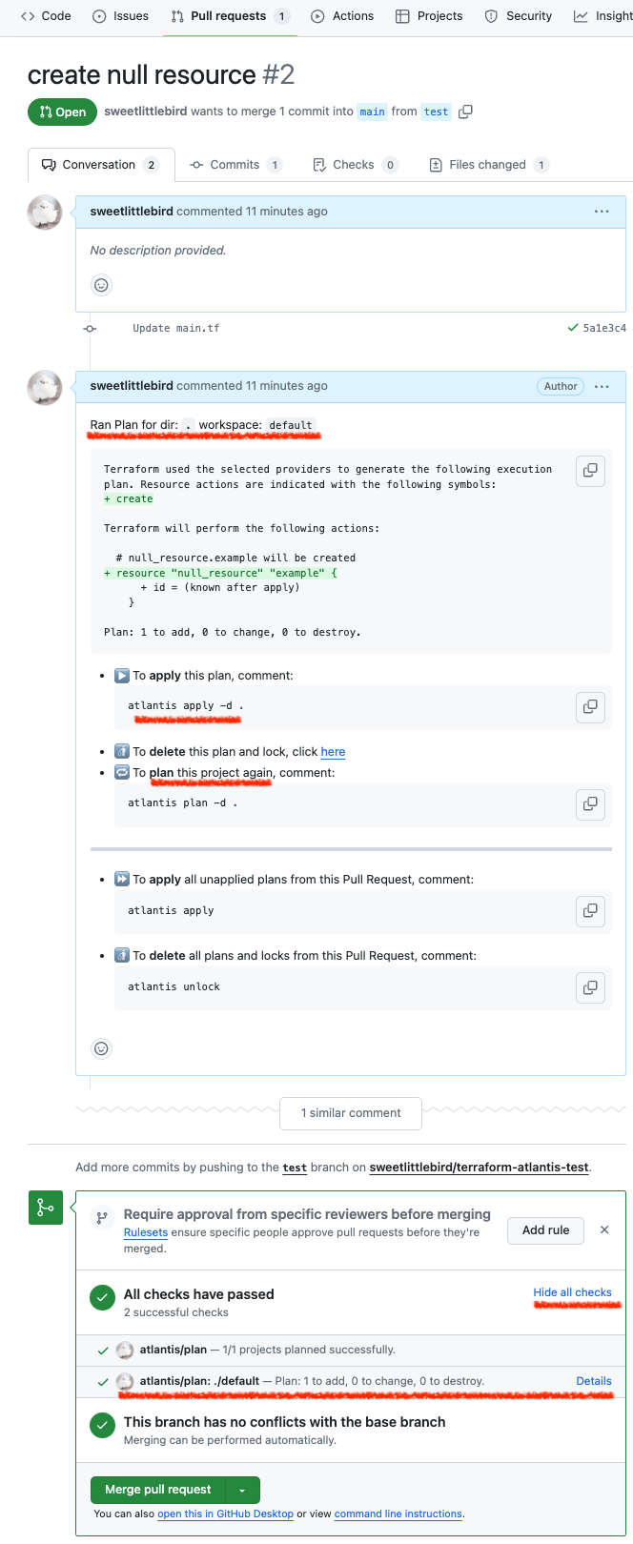Click the PR title create null resource
The height and width of the screenshot is (1544, 633).
tap(142, 74)
